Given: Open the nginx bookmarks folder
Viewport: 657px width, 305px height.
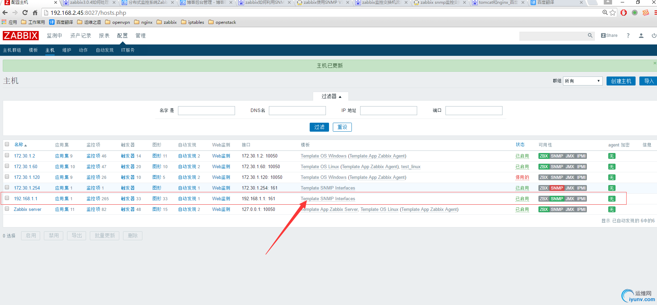Looking at the screenshot, I should point(143,22).
